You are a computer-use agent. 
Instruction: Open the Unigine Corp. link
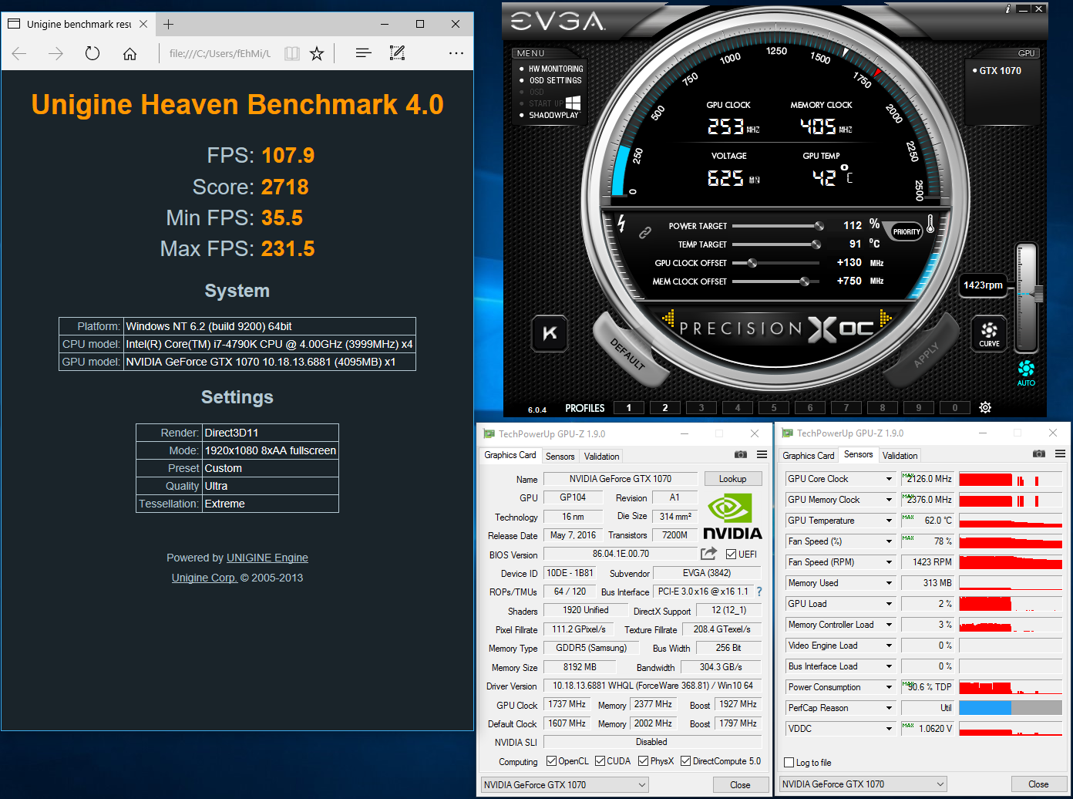[204, 578]
